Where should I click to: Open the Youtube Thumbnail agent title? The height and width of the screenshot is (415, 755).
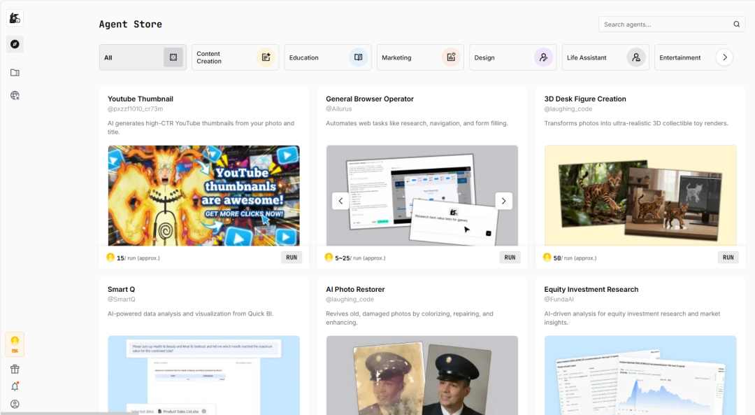140,99
